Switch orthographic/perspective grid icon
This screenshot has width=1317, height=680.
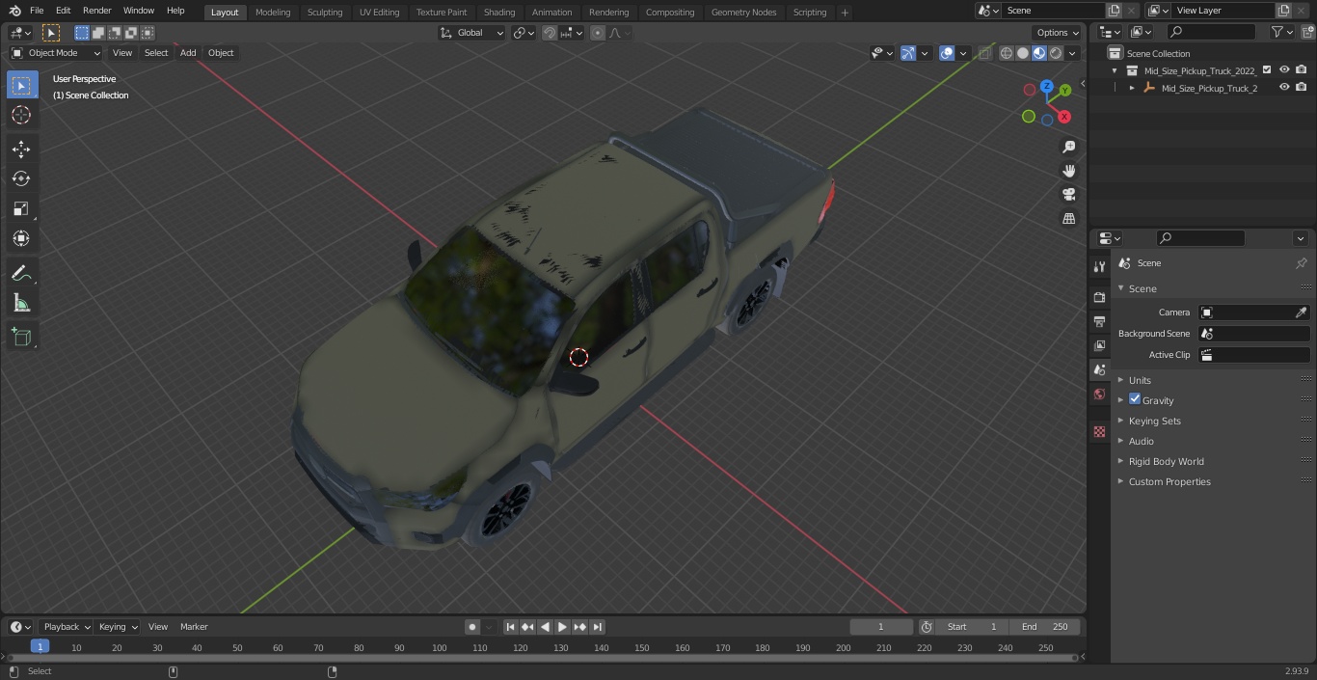coord(1068,219)
